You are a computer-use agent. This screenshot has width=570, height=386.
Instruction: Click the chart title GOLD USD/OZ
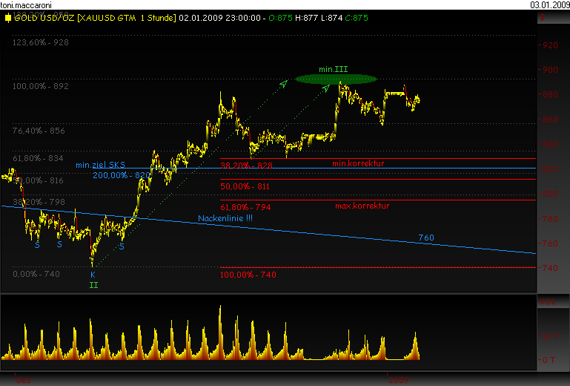pos(44,18)
